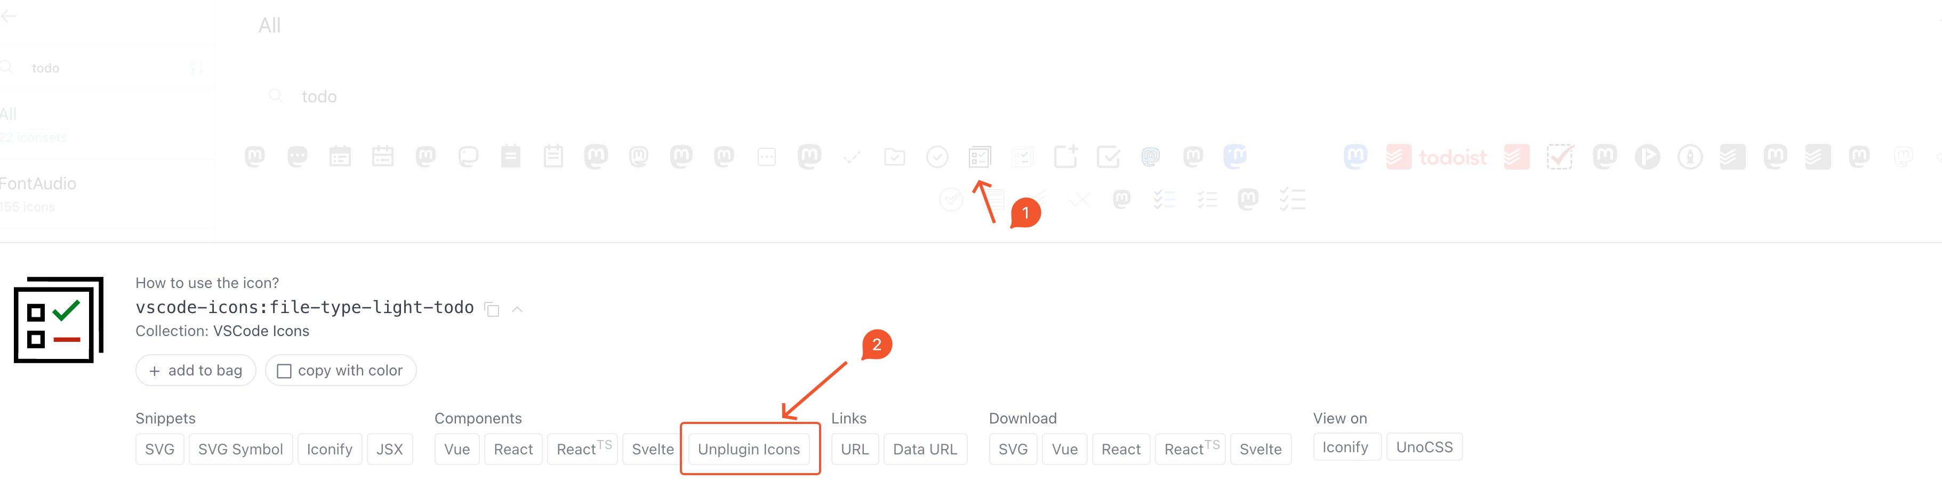This screenshot has width=1942, height=496.
Task: Copy the SVG Symbol snippet
Action: [x=240, y=449]
